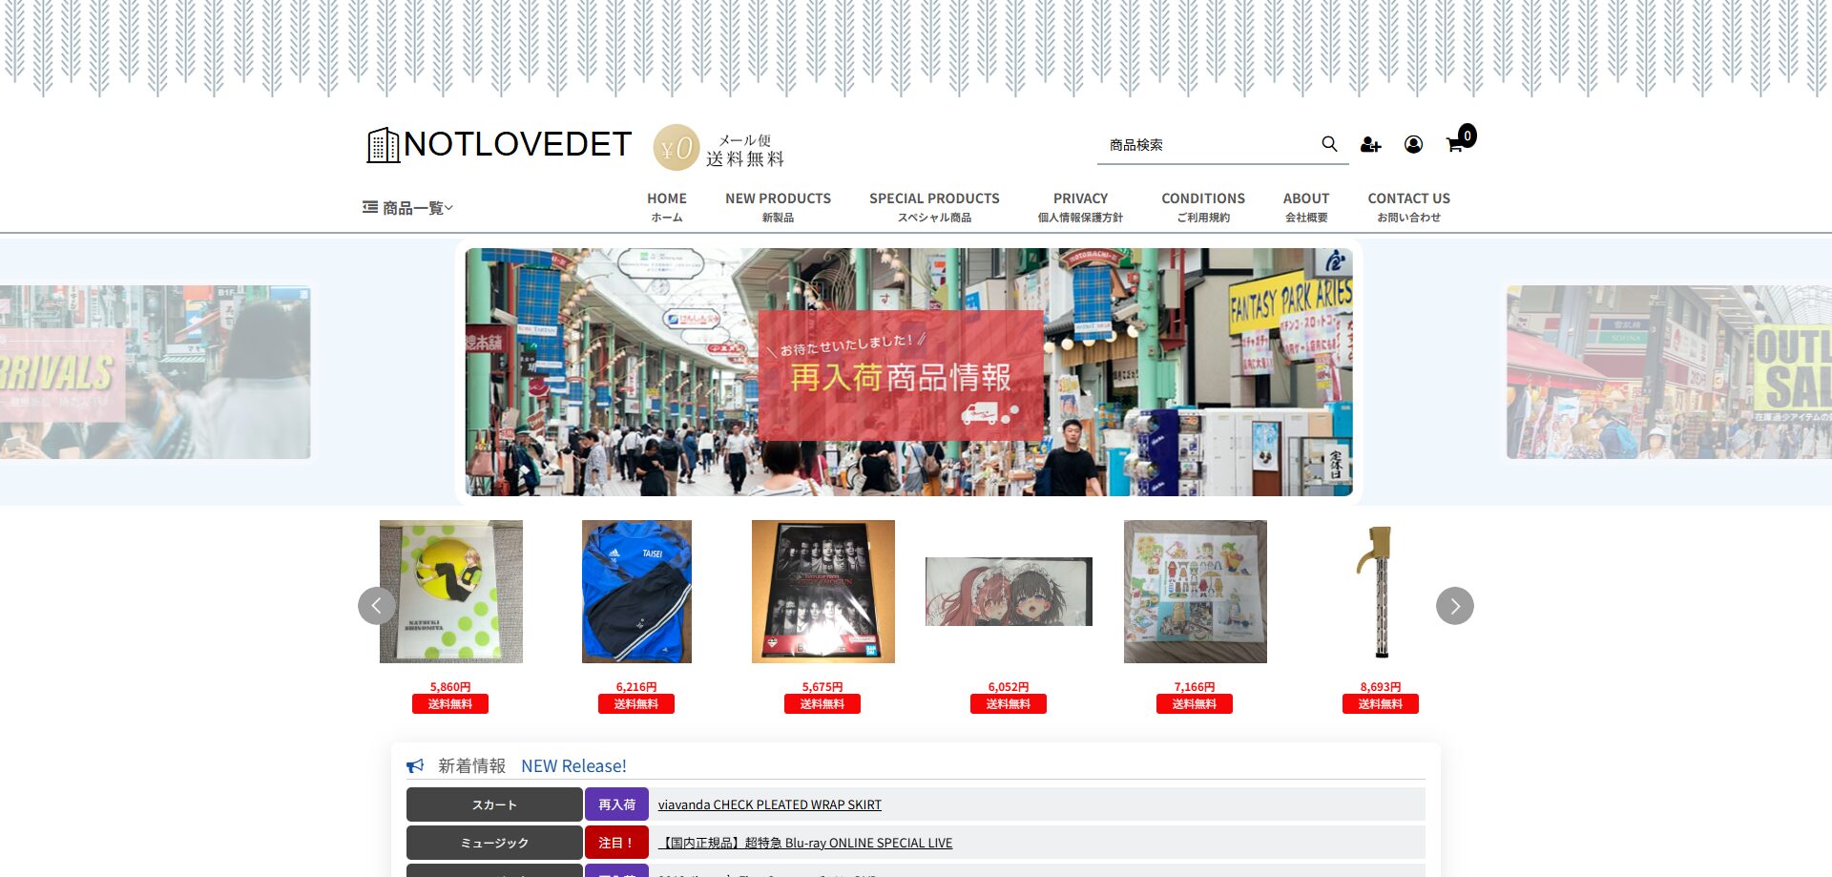Click the スカート category button
The height and width of the screenshot is (877, 1832).
coord(494,804)
